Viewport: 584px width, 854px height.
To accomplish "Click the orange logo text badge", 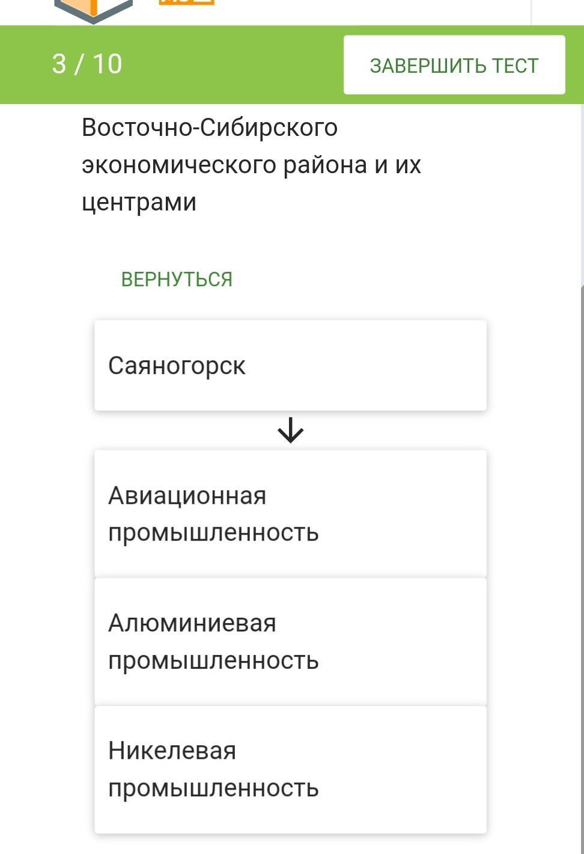I will [186, 3].
